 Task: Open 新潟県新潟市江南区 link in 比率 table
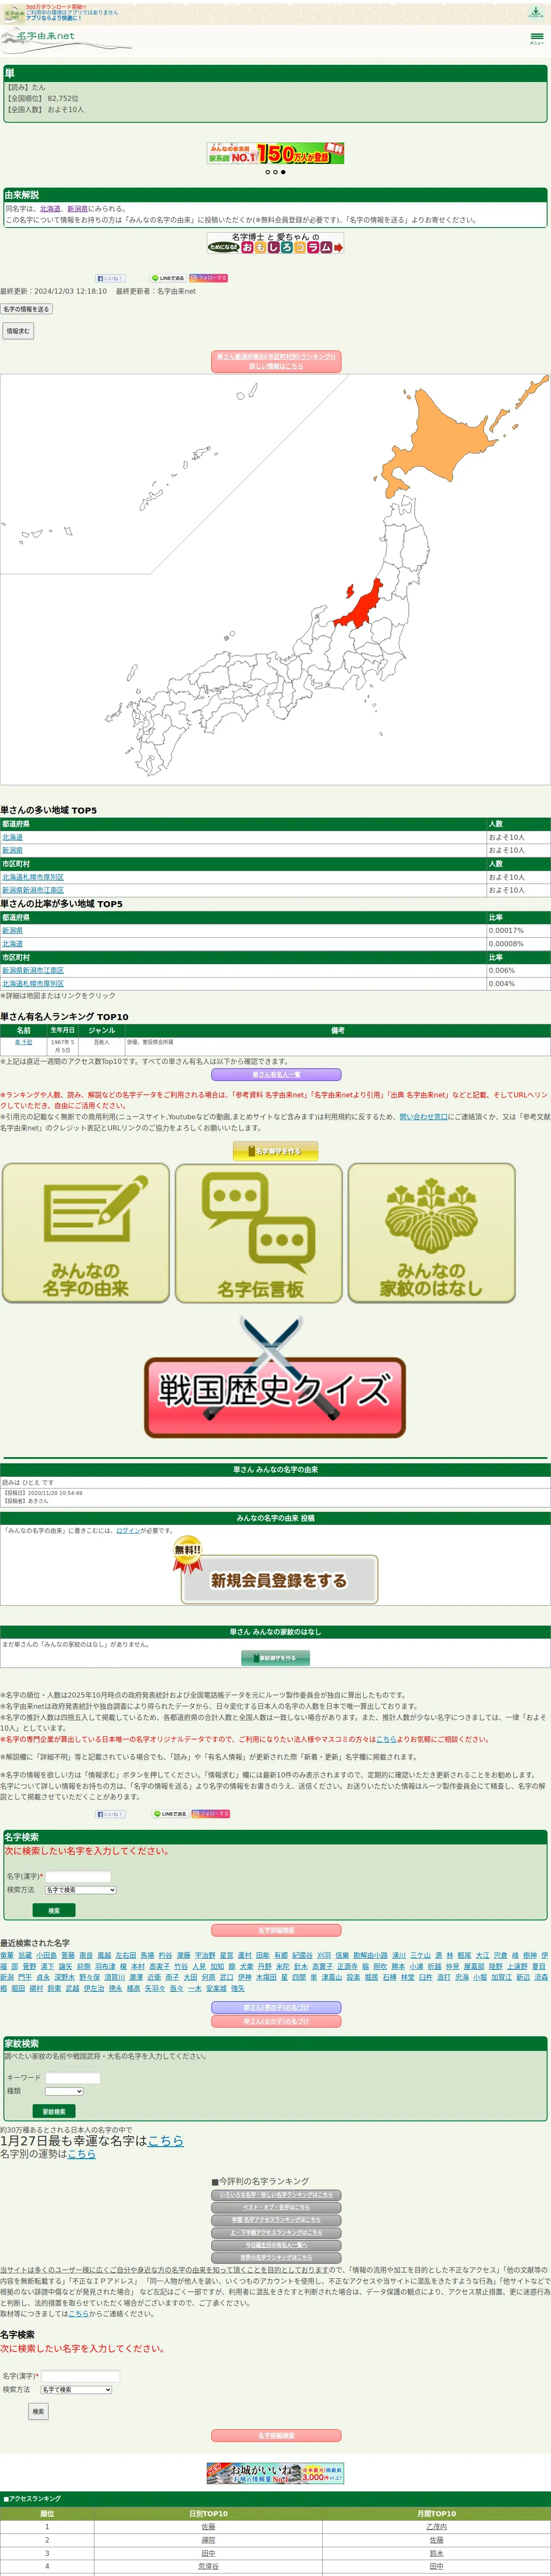click(x=33, y=970)
